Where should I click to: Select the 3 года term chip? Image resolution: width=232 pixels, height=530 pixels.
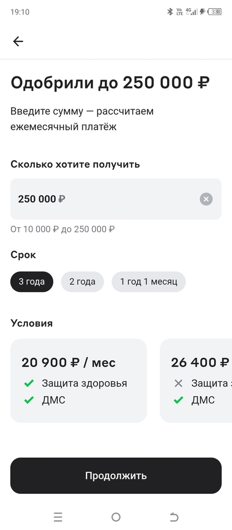point(32,282)
